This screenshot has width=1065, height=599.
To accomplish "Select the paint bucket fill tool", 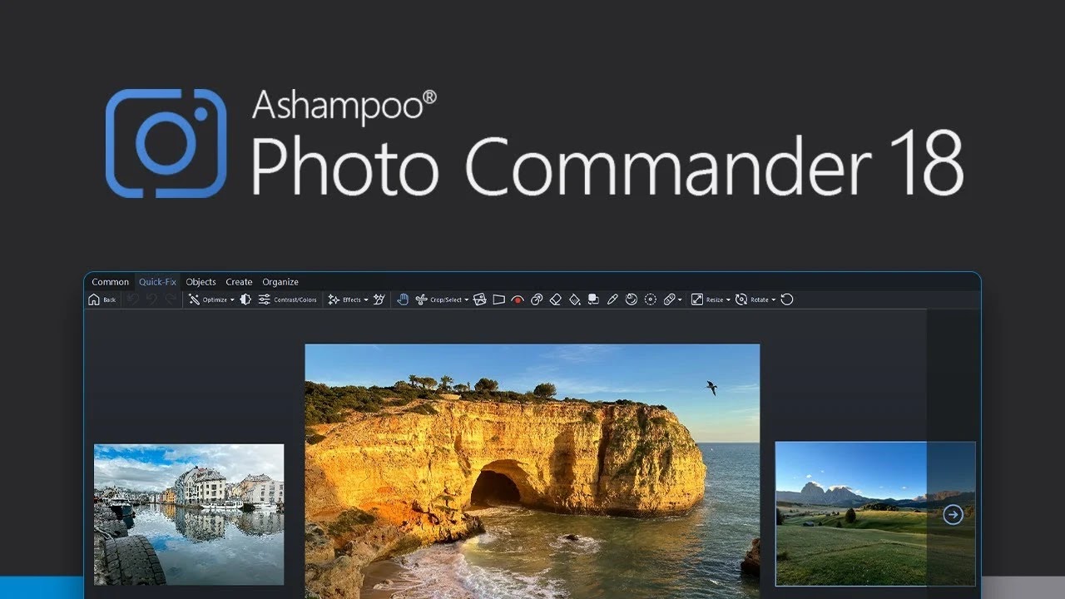I will [574, 299].
